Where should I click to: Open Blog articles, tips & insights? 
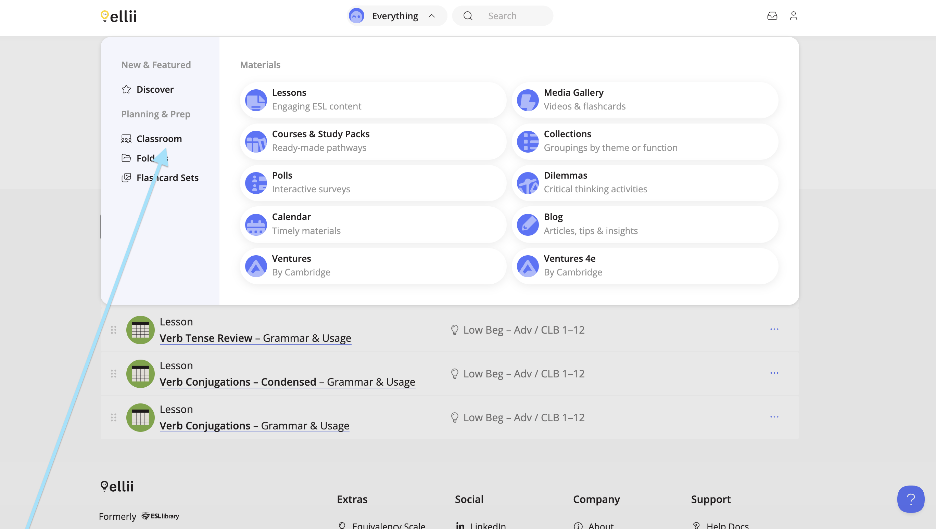645,224
